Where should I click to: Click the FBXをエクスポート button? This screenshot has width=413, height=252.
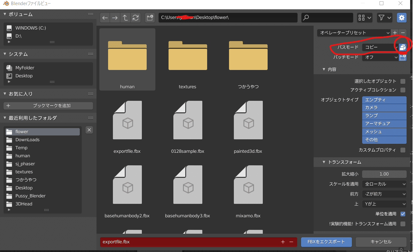(326, 242)
